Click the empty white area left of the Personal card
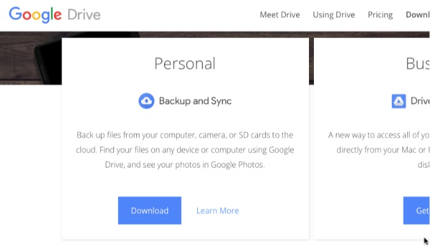This screenshot has height=246, width=430. tap(31, 160)
